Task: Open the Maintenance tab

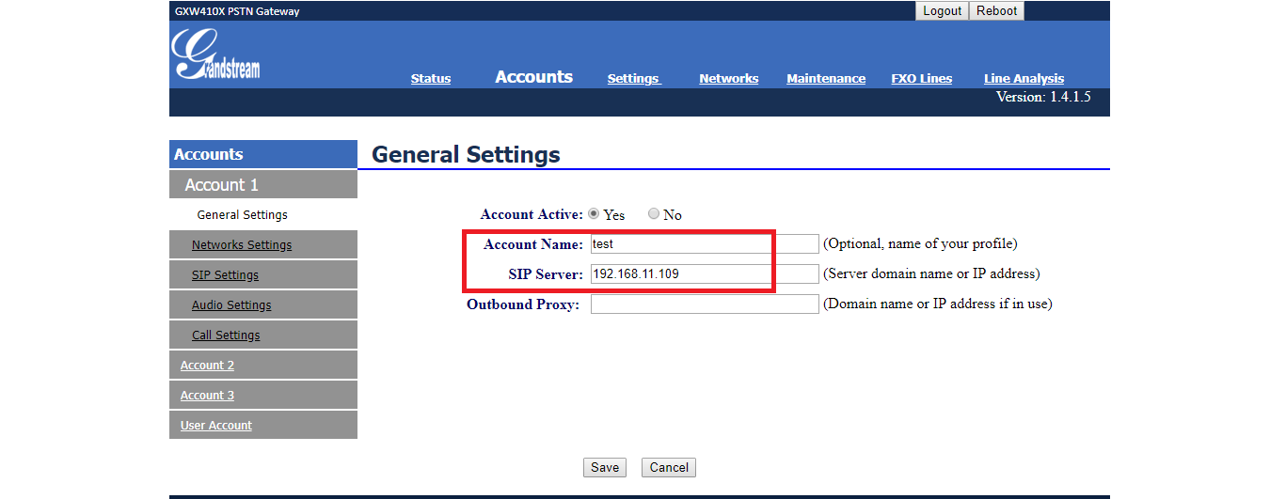Action: [x=826, y=79]
